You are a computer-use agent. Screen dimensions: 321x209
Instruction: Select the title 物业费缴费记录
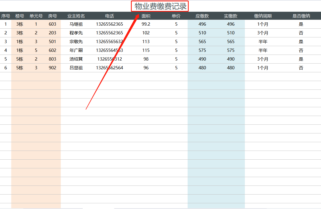pyautogui.click(x=160, y=6)
